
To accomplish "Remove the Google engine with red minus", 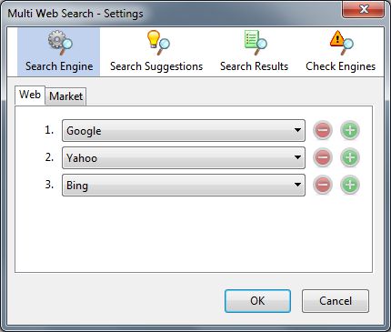I will tap(323, 130).
